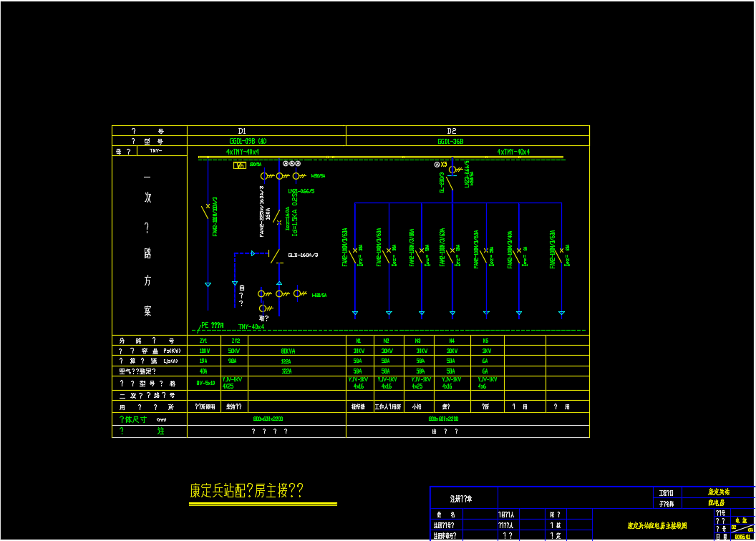Select the 98A calculated current value
Viewport: 756px width, 541px height.
click(x=233, y=361)
